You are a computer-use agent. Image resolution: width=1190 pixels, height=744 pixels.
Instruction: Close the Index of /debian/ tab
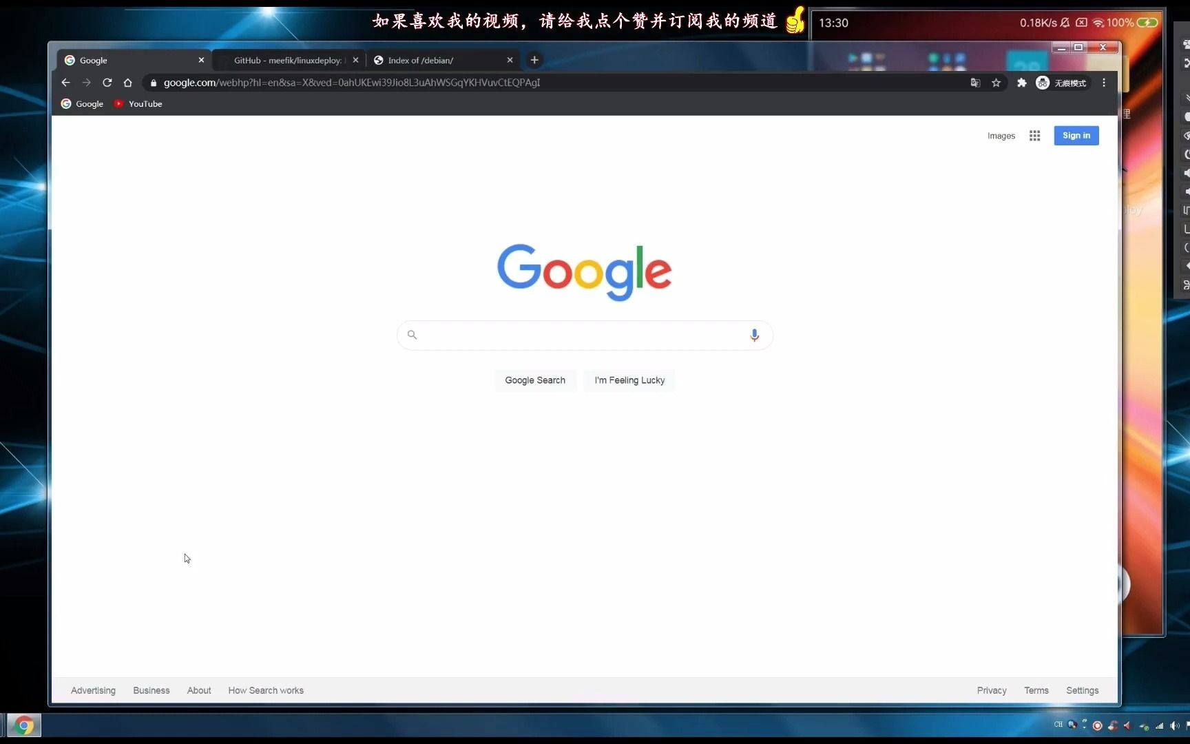510,60
